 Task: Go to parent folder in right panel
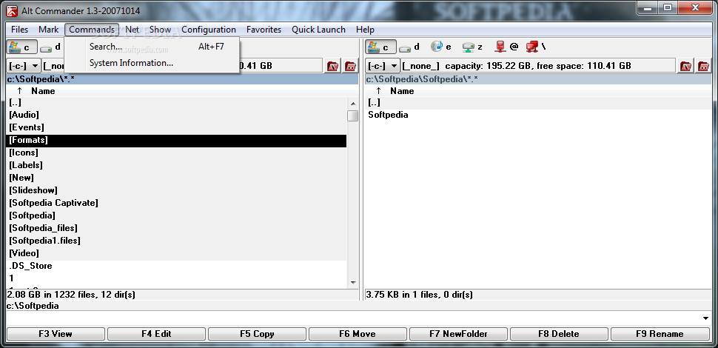pyautogui.click(x=703, y=66)
